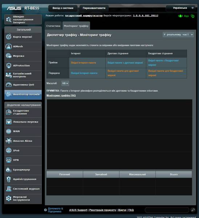Click the Допомога & Підтримка link

tap(55, 210)
